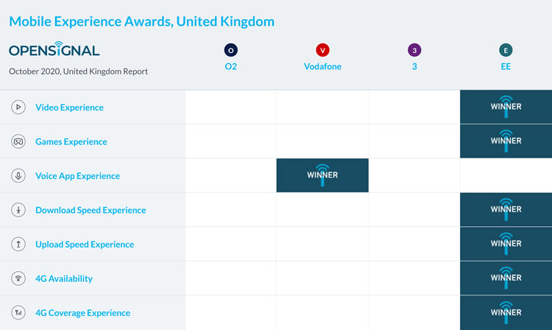Click the Games Experience controller icon

tap(18, 141)
